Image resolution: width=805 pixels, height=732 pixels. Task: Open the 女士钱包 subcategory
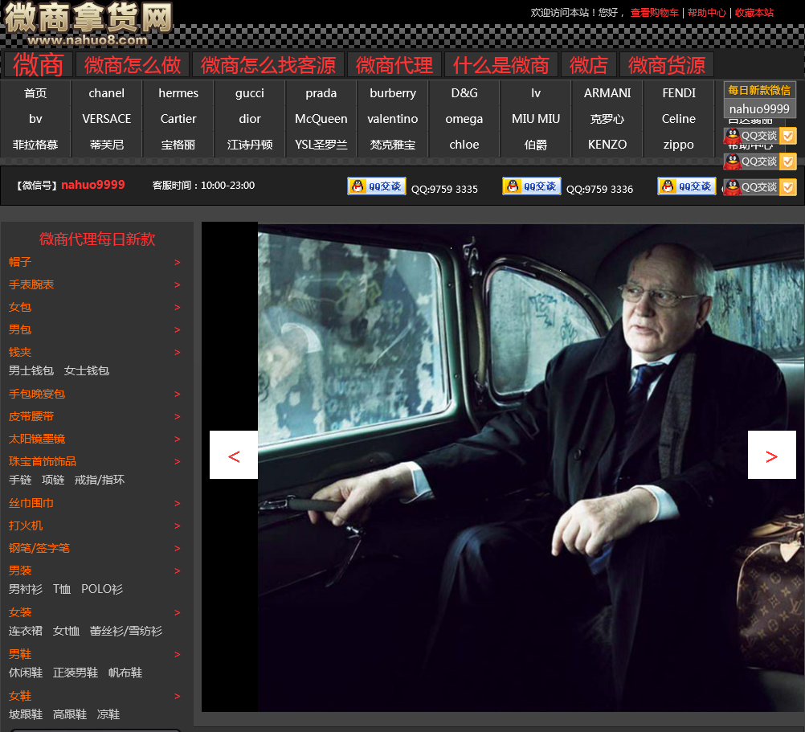click(86, 370)
